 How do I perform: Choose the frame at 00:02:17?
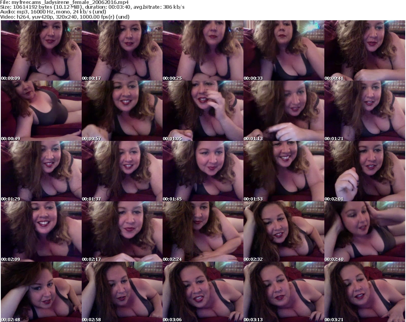122,231
